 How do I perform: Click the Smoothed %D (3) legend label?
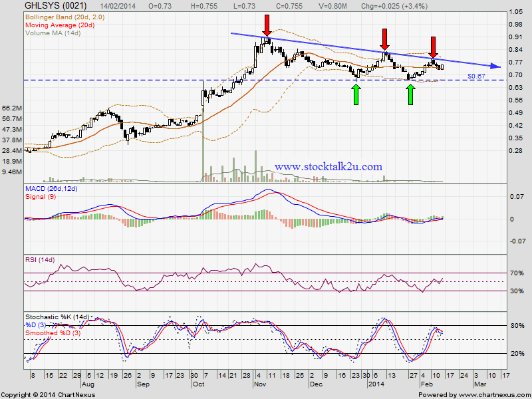pyautogui.click(x=53, y=333)
